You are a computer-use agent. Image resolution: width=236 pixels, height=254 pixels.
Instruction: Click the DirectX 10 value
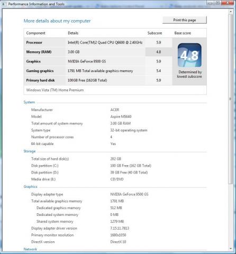[118, 242]
